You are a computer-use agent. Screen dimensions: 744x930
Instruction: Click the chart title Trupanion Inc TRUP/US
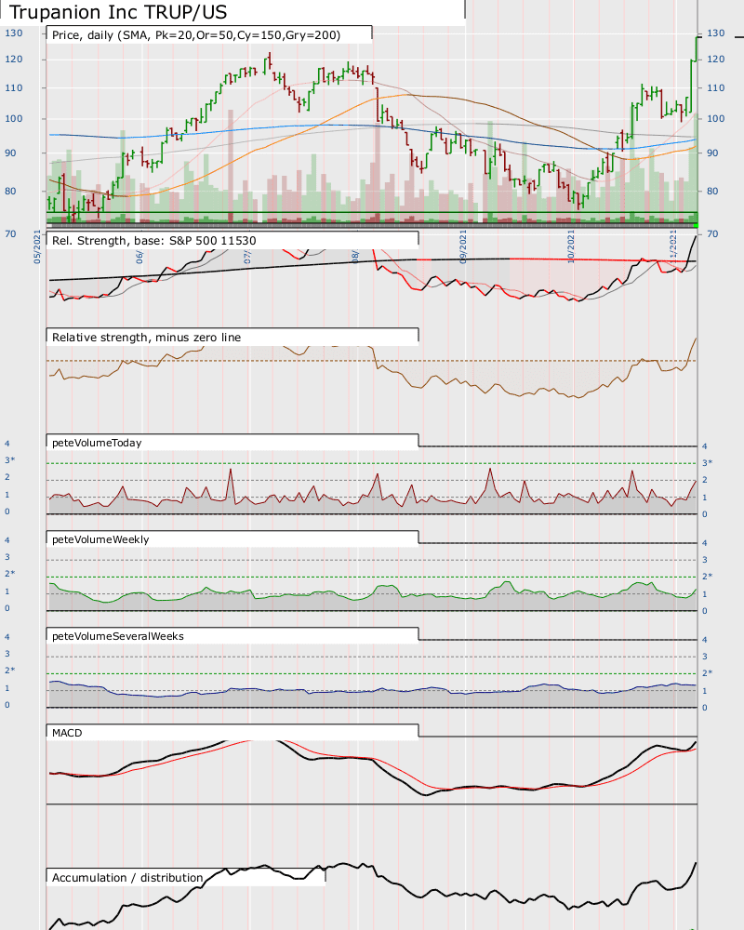pos(118,12)
